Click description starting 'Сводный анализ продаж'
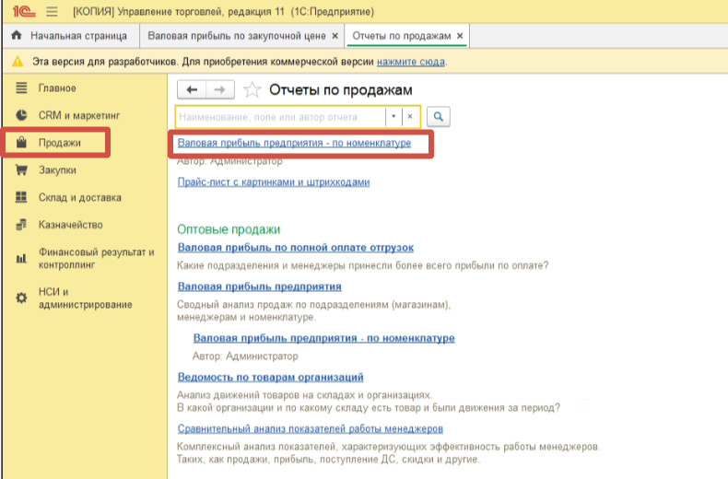 (x=314, y=311)
